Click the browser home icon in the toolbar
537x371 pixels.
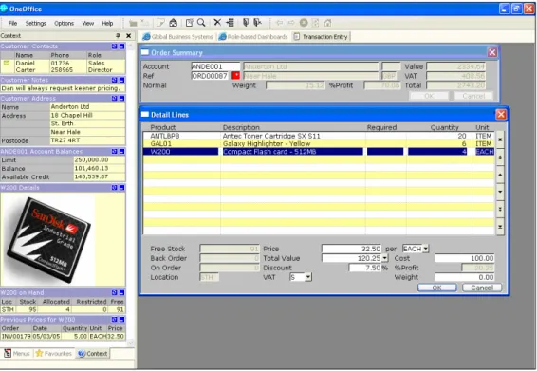[327, 23]
